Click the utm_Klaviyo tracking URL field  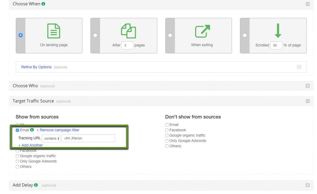coord(88,138)
